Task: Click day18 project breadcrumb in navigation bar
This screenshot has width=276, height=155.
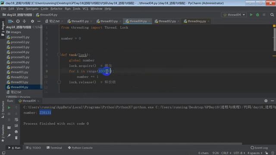Action: pos(17,15)
